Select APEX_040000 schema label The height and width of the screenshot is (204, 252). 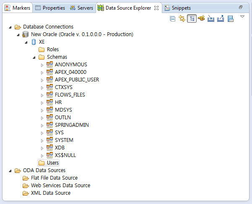(70, 72)
